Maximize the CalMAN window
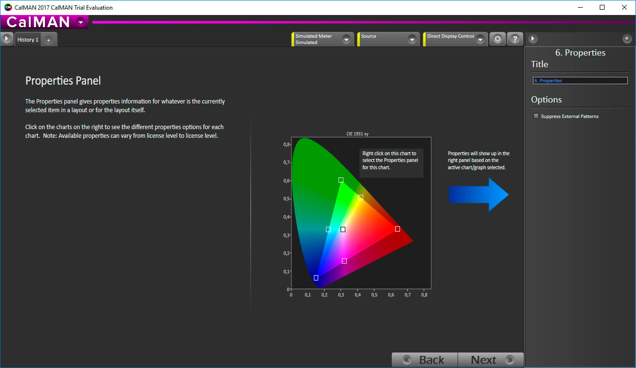This screenshot has width=636, height=368. 602,7
